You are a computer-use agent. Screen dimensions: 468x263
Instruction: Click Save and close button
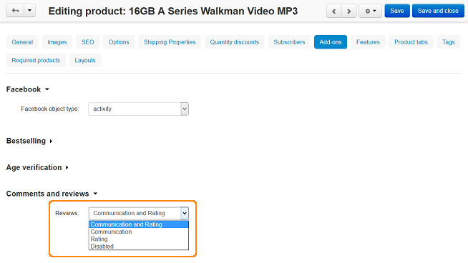click(x=438, y=11)
